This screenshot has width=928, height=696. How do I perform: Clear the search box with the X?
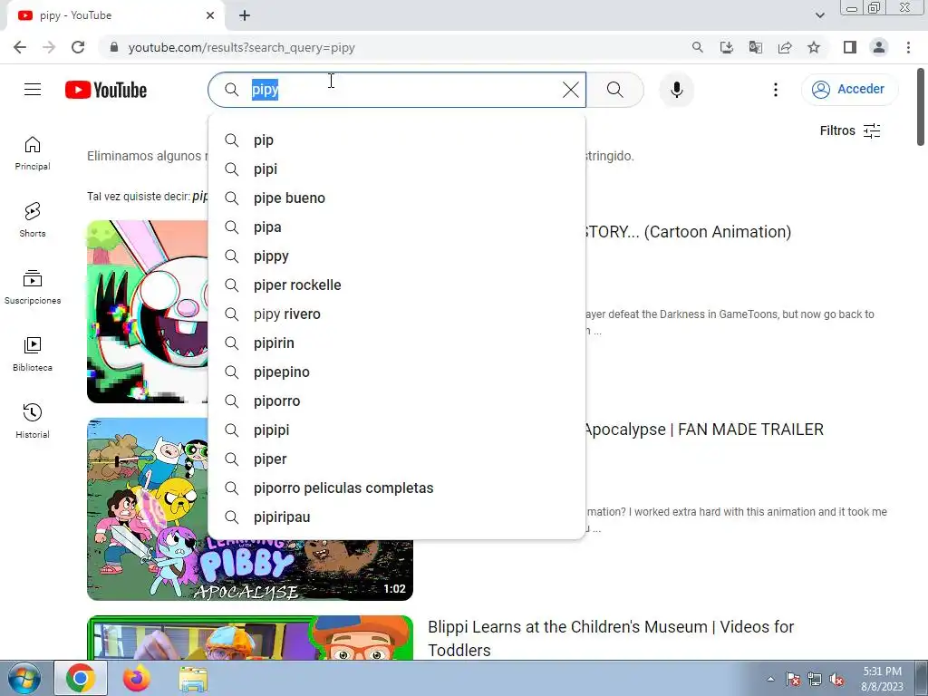(571, 90)
